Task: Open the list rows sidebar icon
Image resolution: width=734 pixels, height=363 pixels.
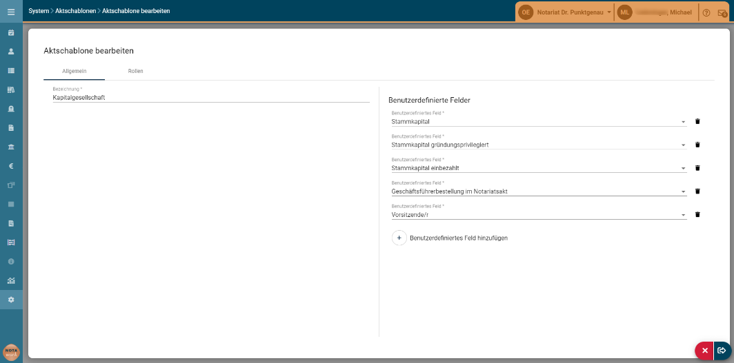Action: [x=11, y=70]
